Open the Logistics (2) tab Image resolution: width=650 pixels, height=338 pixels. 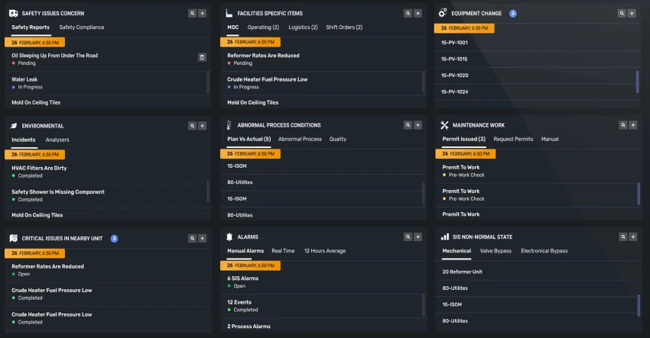303,27
